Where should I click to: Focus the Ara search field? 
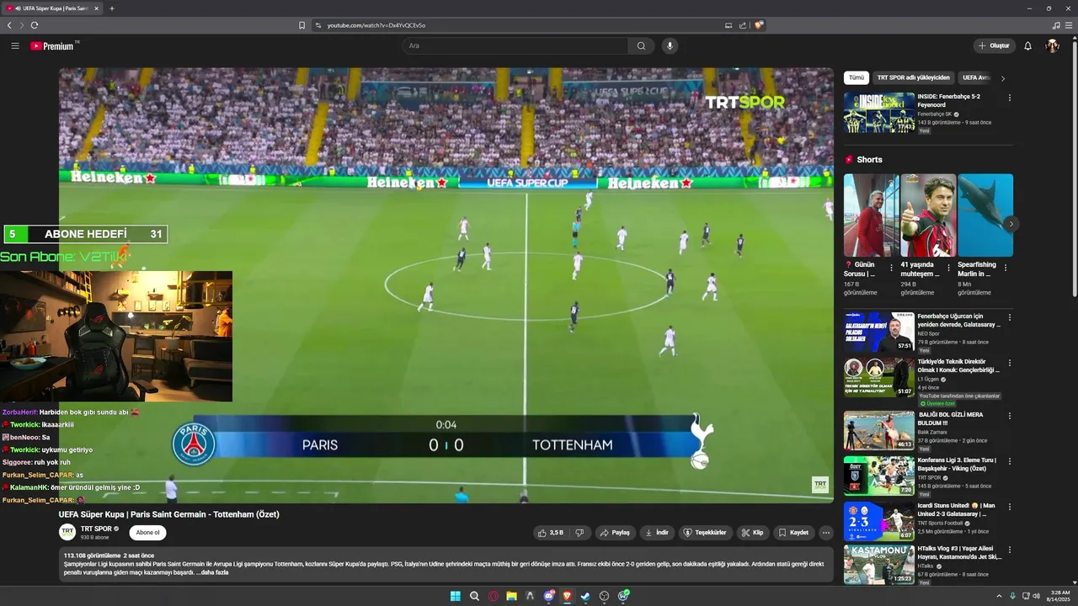click(515, 45)
